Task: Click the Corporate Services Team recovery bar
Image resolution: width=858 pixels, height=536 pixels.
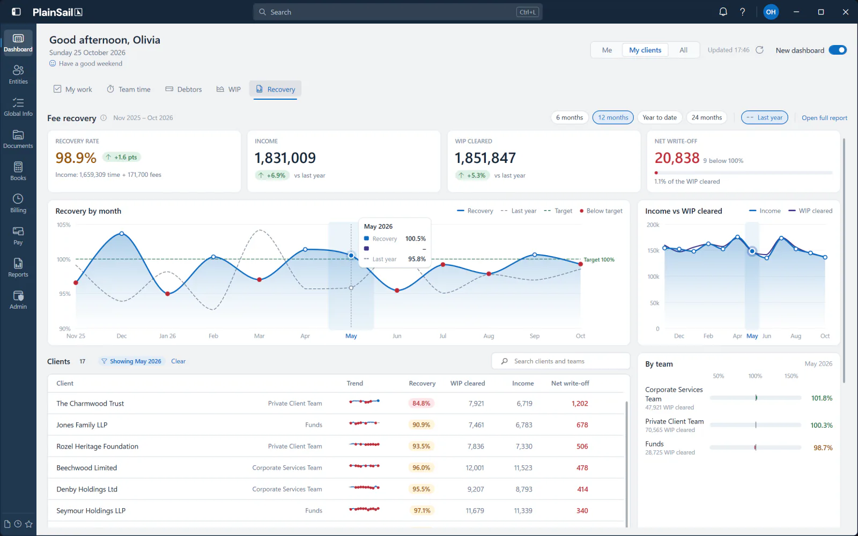Action: pos(756,398)
